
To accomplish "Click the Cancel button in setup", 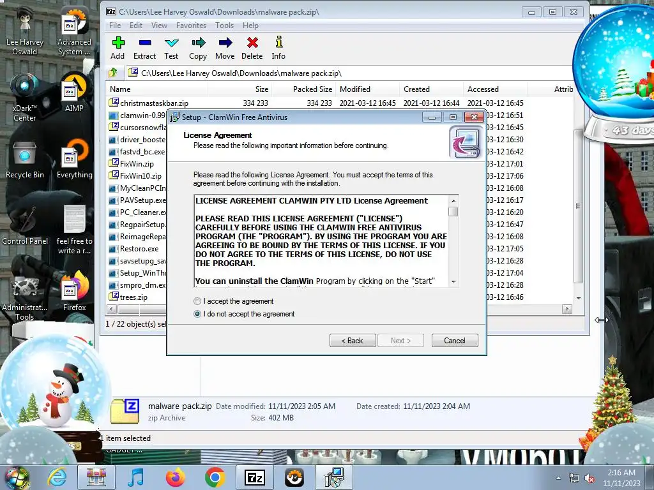I will point(455,341).
